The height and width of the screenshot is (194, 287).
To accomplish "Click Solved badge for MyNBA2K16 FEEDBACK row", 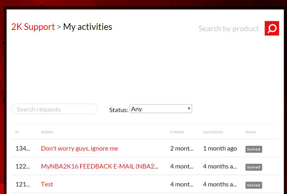I will pos(254,167).
